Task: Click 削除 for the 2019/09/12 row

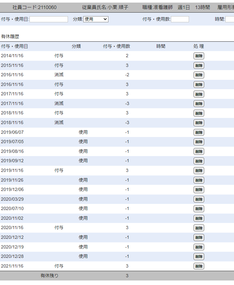Action: (199, 161)
